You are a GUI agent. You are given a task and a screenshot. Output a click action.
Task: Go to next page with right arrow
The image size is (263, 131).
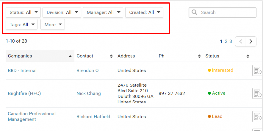click(x=251, y=41)
